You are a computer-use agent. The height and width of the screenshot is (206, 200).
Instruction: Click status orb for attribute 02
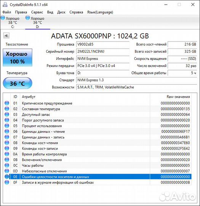pos(7,109)
